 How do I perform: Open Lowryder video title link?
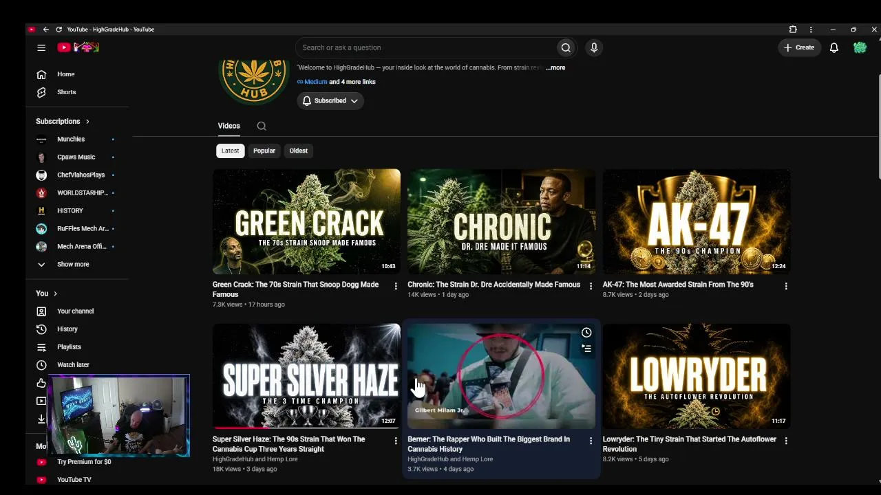(x=689, y=444)
